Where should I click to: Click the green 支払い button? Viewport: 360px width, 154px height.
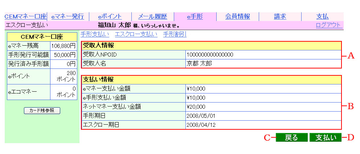point(325,138)
